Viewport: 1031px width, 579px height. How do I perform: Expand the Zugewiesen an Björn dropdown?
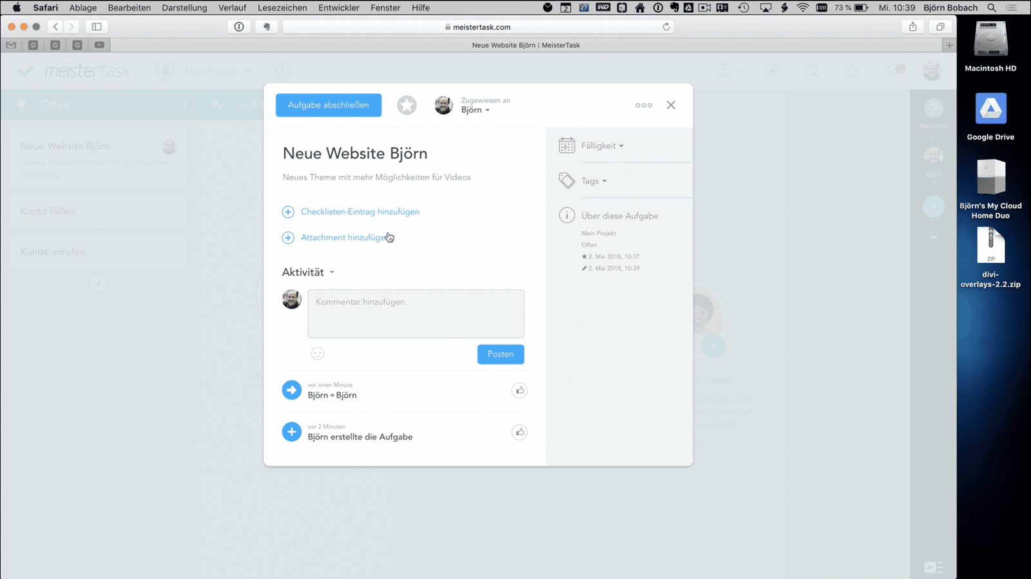point(476,110)
